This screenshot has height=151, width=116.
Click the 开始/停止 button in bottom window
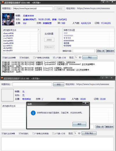pos(89,133)
